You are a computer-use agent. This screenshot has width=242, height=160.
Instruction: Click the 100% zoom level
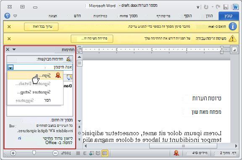66,153
